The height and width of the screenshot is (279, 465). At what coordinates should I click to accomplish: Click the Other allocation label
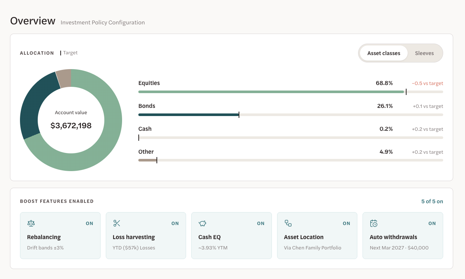[146, 152]
